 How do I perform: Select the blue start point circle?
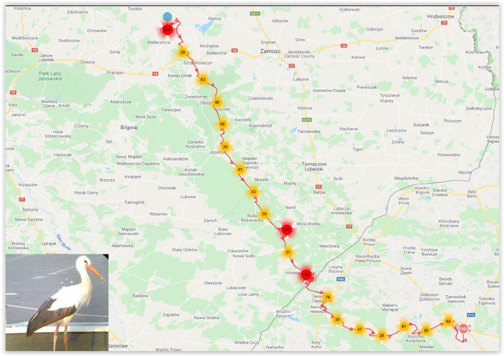[x=167, y=17]
